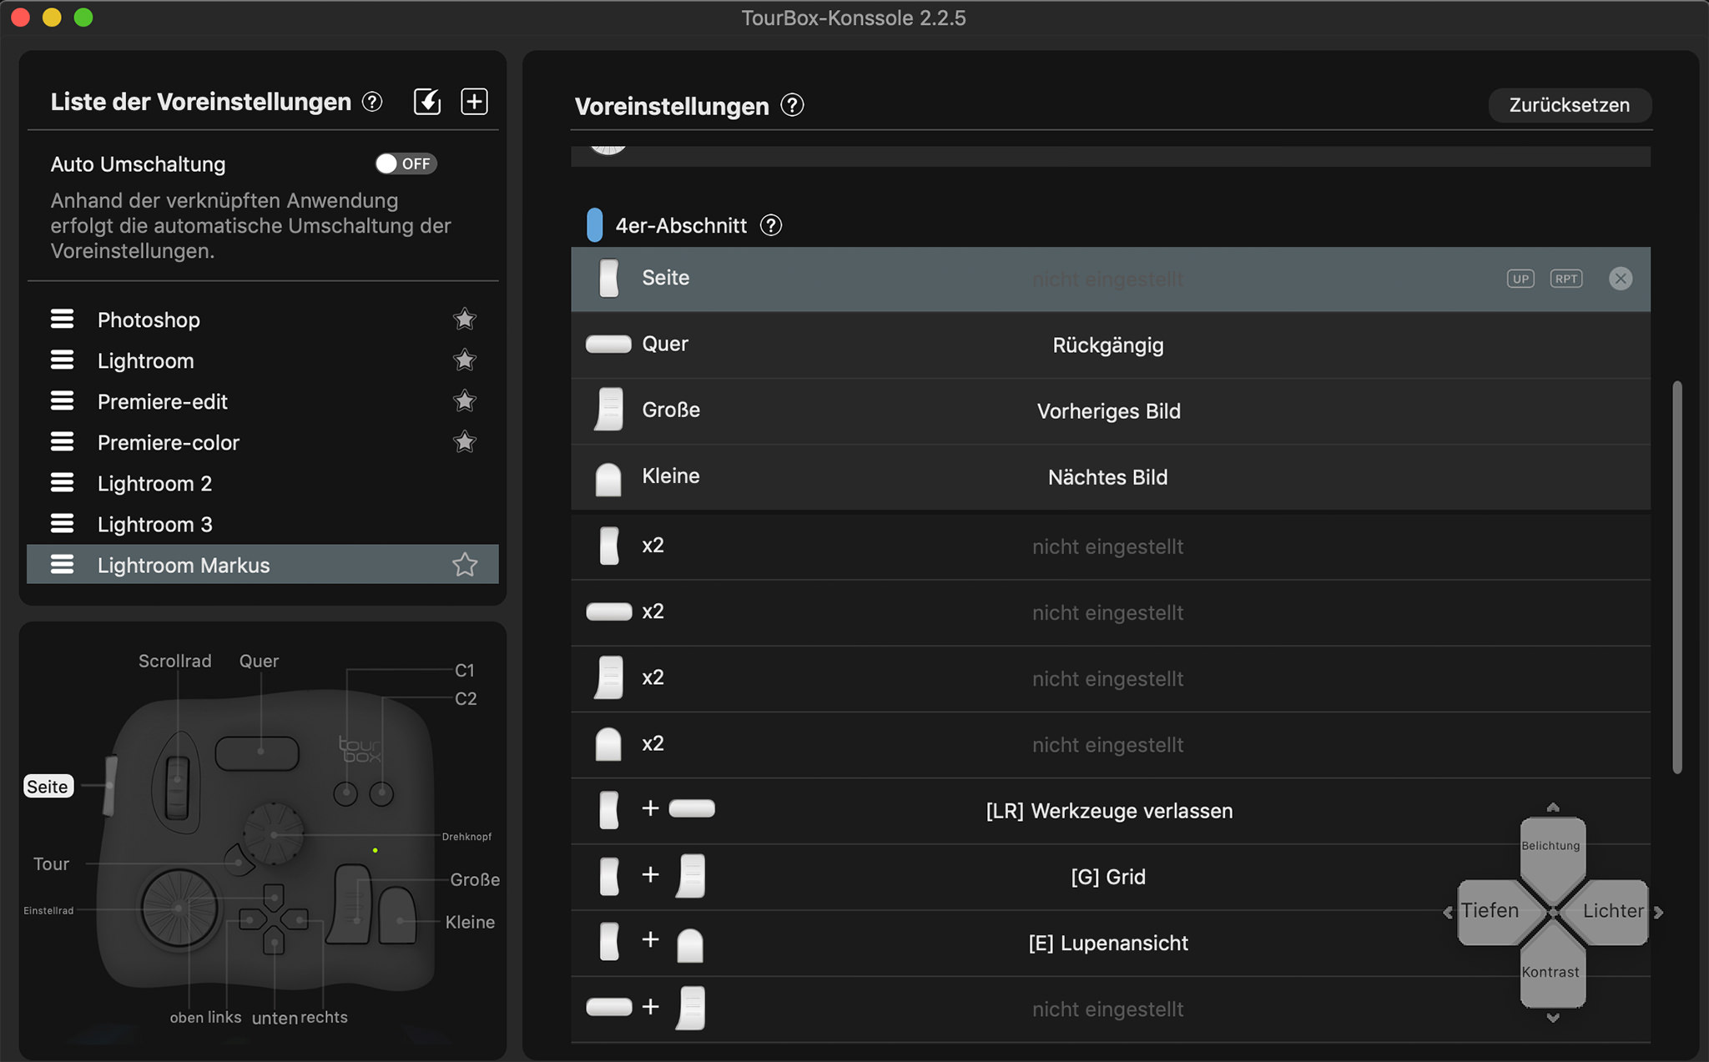
Task: Open help for Liste der Voreinstellungen
Action: click(372, 102)
